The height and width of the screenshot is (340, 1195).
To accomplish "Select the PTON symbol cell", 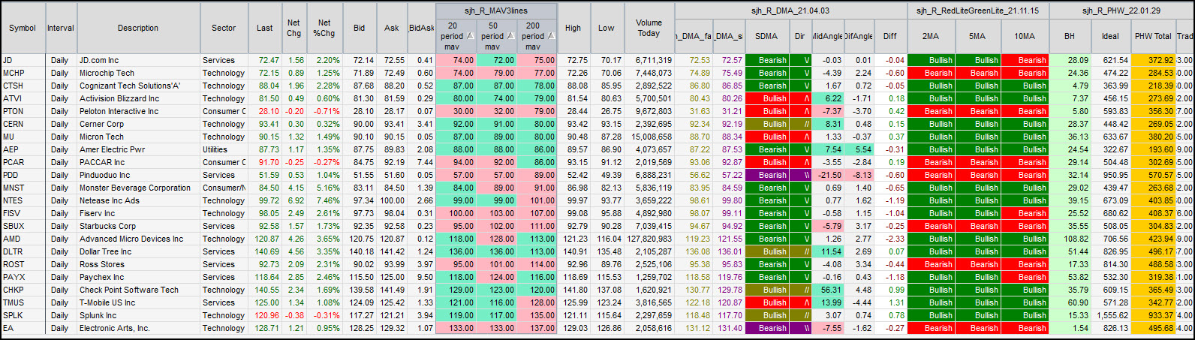I will tap(23, 111).
